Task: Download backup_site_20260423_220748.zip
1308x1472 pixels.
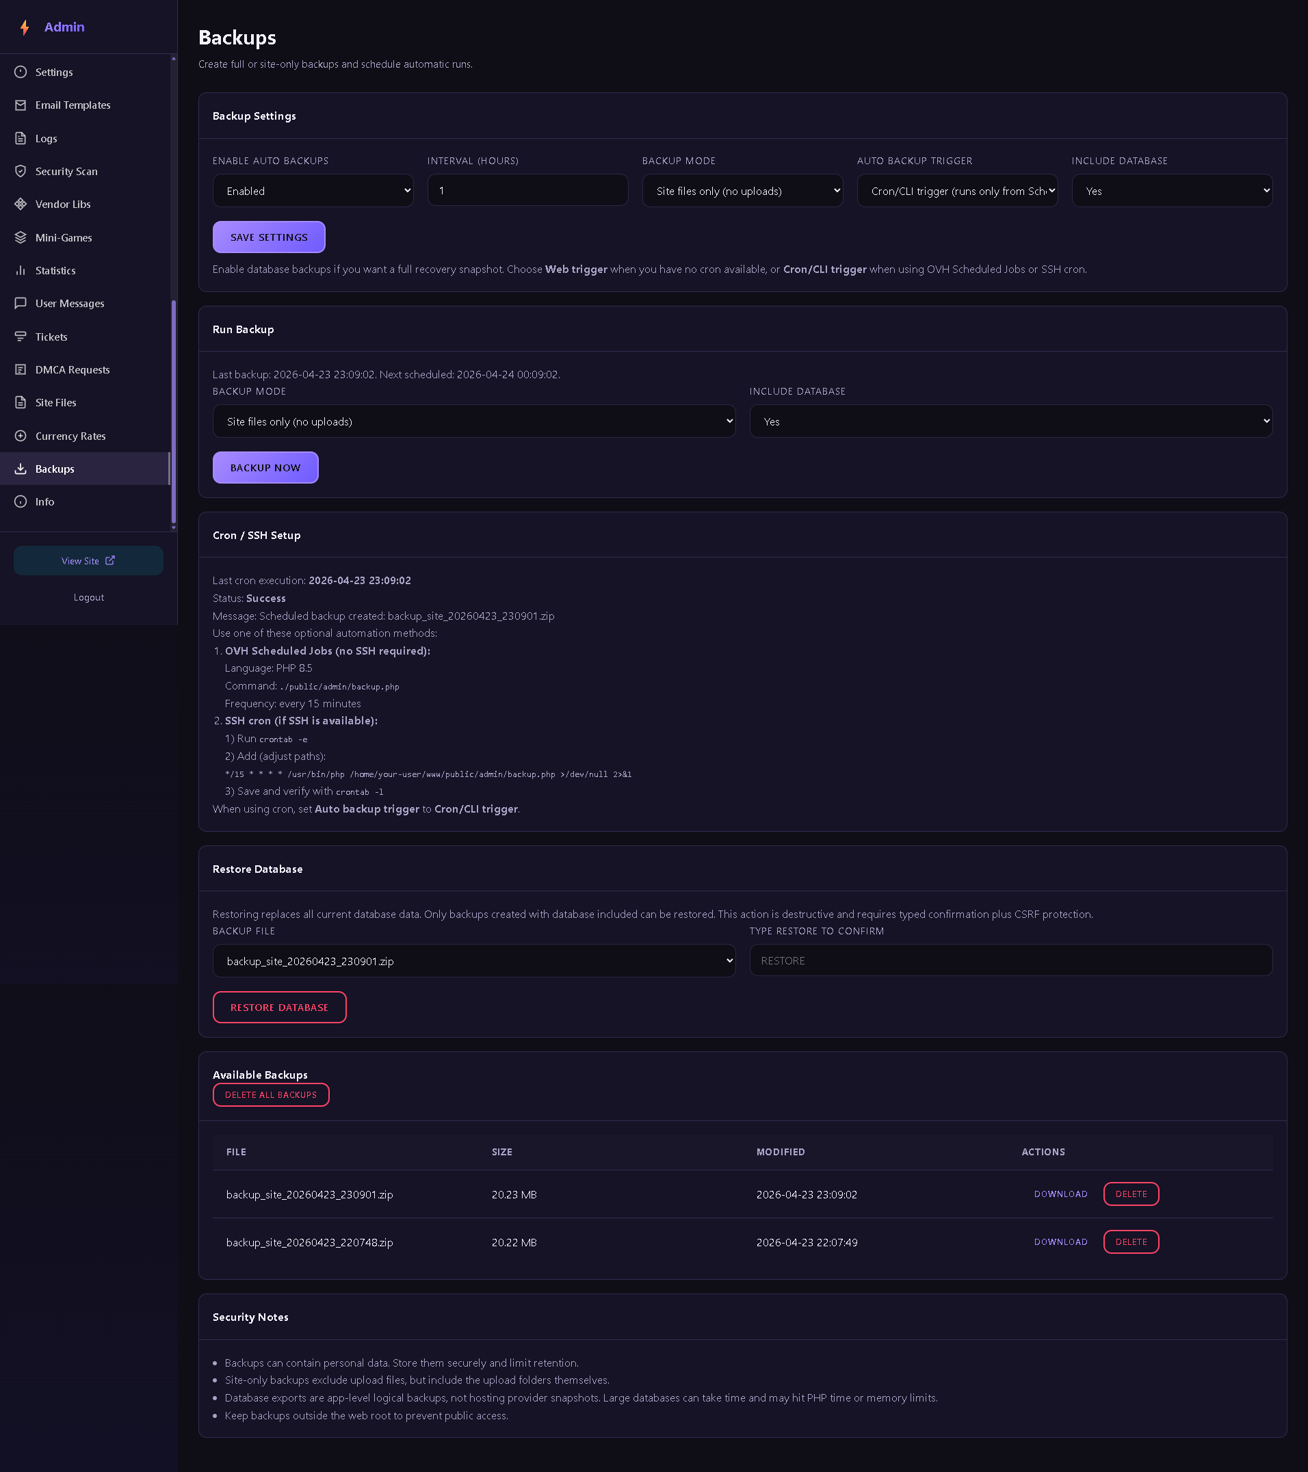Action: (x=1061, y=1241)
